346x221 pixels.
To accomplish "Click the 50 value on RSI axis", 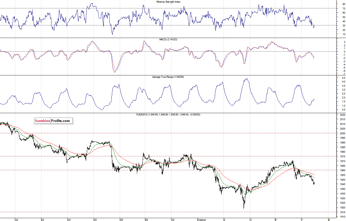I will (x=344, y=17).
